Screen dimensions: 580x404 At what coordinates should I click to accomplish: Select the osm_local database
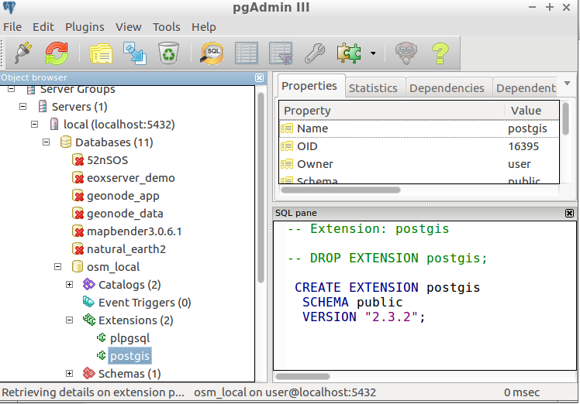(x=112, y=267)
